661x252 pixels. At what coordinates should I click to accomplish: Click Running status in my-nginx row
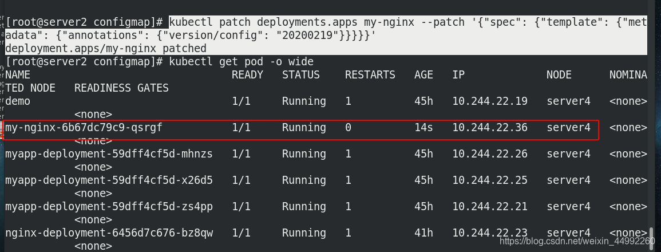304,128
